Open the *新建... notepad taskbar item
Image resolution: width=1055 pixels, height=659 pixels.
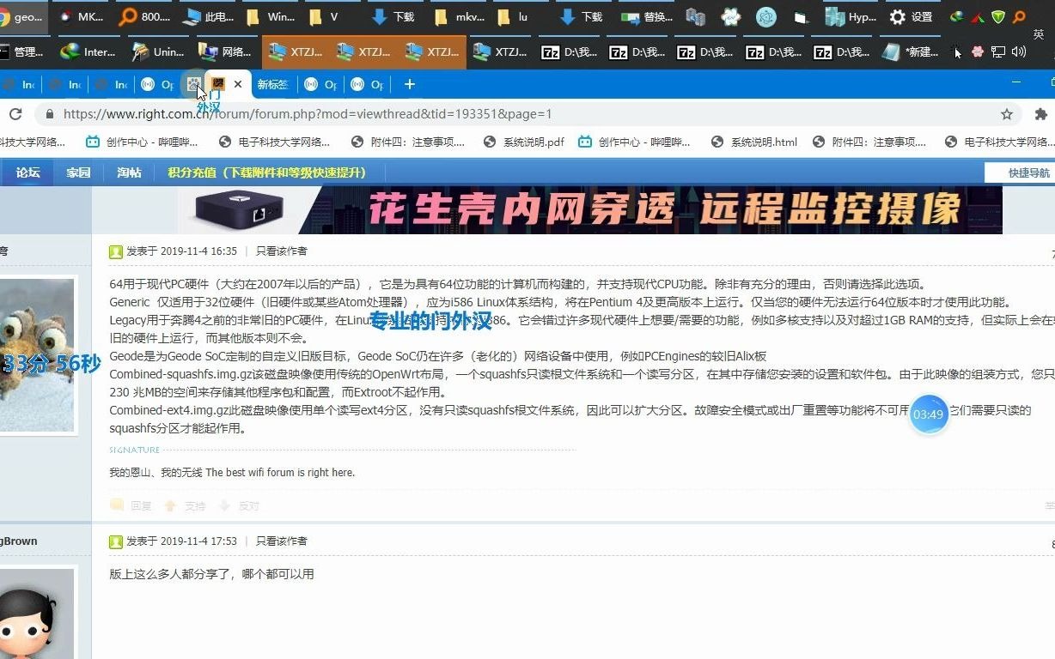click(910, 51)
